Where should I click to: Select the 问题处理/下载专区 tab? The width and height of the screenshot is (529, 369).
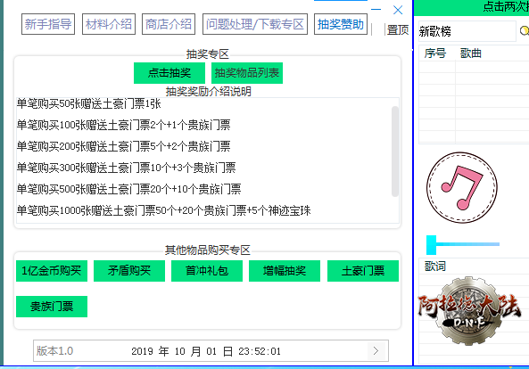tap(255, 24)
